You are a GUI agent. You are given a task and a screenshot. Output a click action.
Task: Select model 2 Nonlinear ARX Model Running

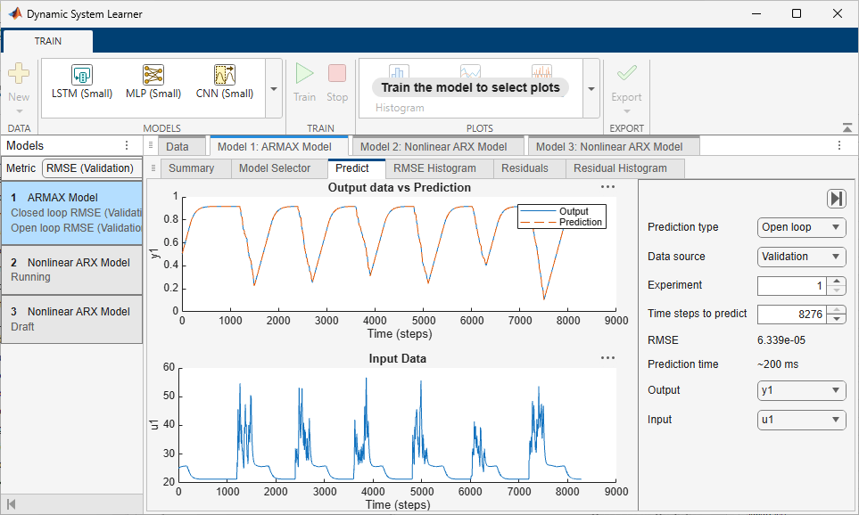(x=71, y=270)
